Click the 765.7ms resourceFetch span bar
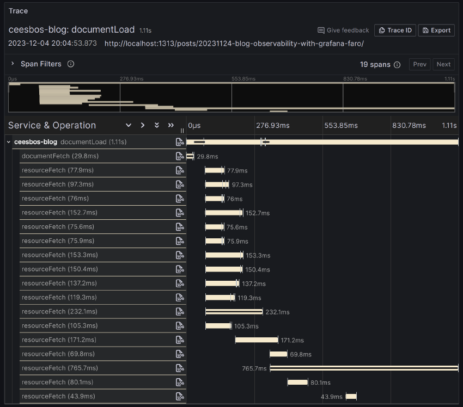Image resolution: width=463 pixels, height=407 pixels. pos(364,368)
